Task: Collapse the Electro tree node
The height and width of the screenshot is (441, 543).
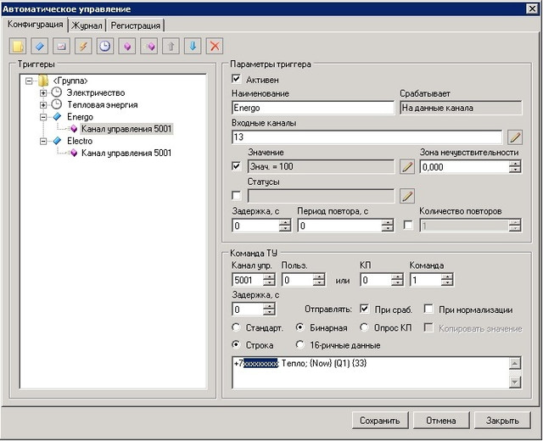Action: (43, 142)
